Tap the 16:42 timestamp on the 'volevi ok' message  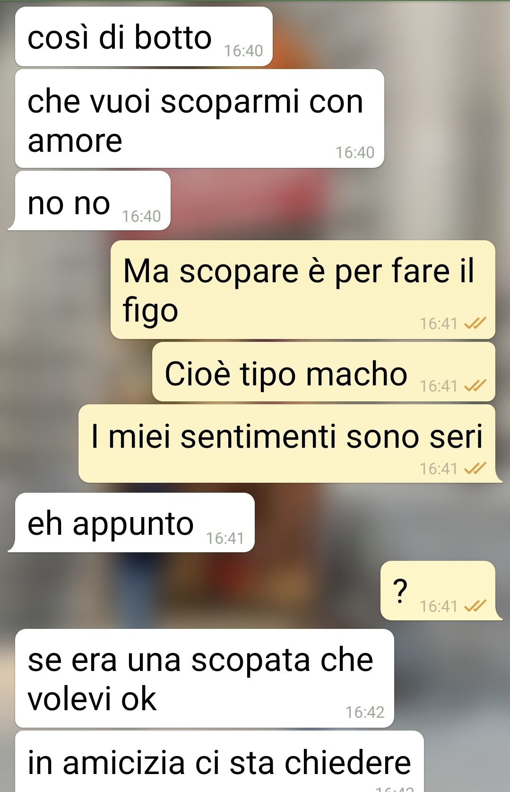[365, 712]
